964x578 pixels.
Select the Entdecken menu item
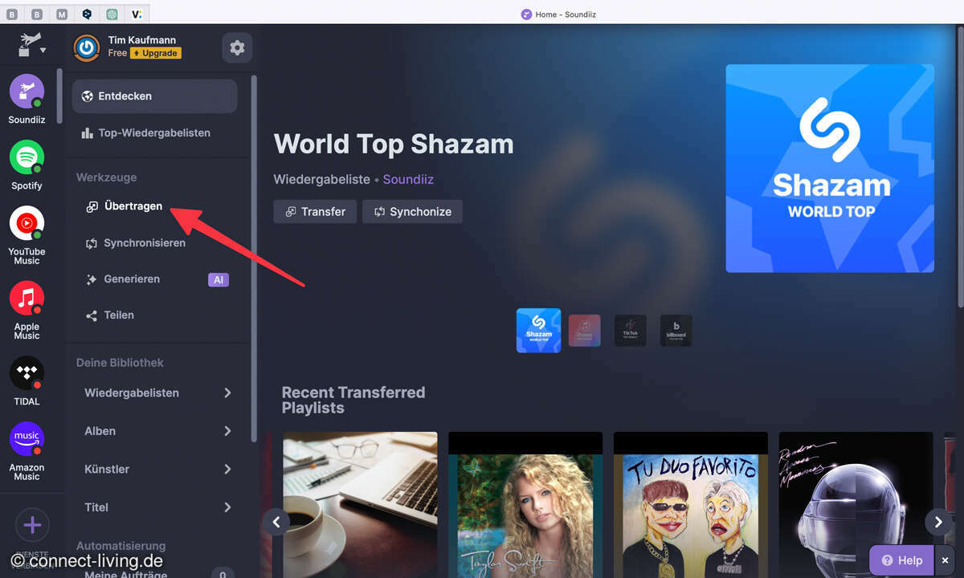coord(154,96)
